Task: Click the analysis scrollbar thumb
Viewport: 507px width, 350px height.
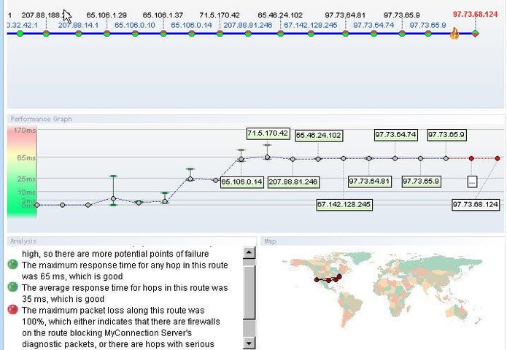Action: pyautogui.click(x=249, y=292)
